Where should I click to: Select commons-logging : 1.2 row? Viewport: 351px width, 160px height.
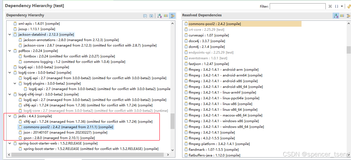(x=74, y=62)
